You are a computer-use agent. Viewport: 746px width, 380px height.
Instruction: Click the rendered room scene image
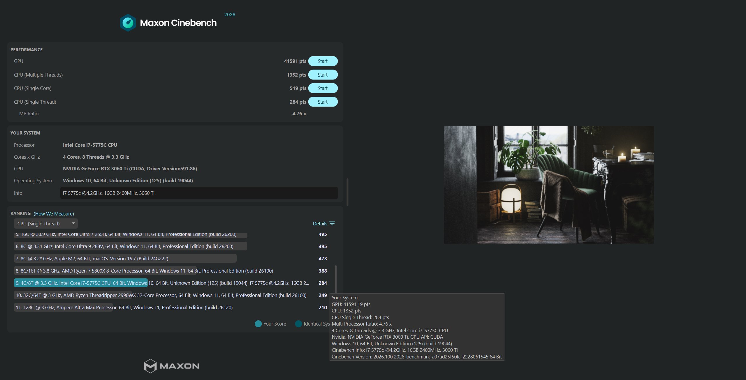(x=548, y=185)
